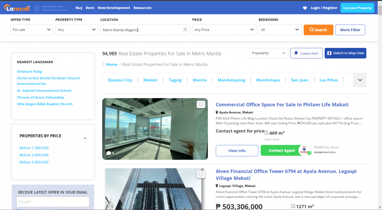This screenshot has height=210, width=382.
Task: Collapse the Properties By Price section
Action: coord(85,138)
